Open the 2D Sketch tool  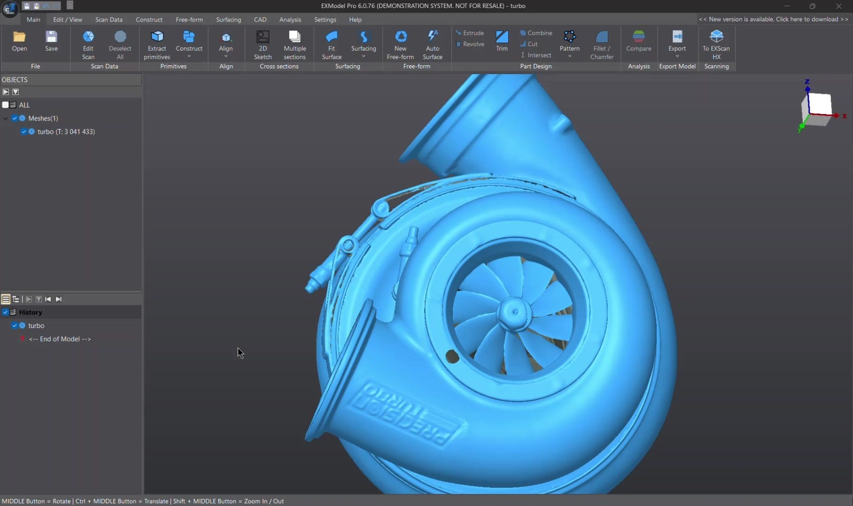point(263,37)
